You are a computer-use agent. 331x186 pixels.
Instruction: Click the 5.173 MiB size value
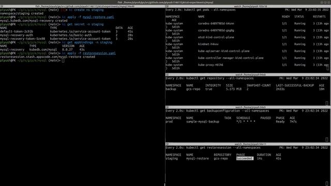point(234,89)
